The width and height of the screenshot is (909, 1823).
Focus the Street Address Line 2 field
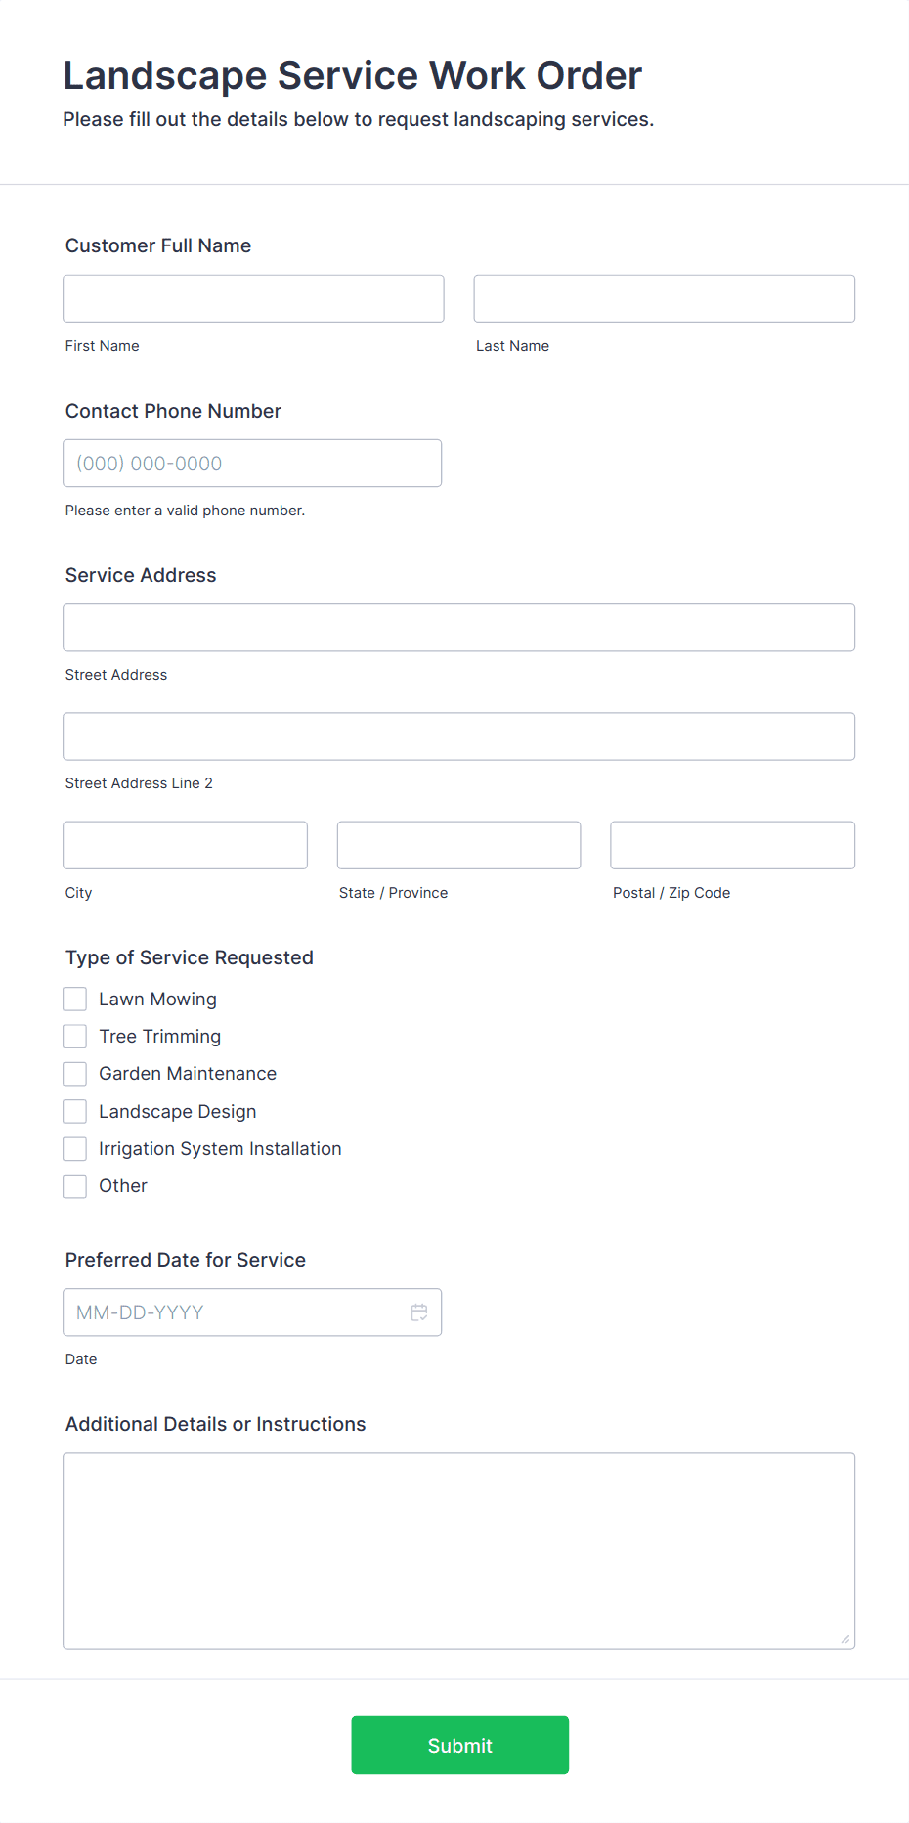coord(458,736)
